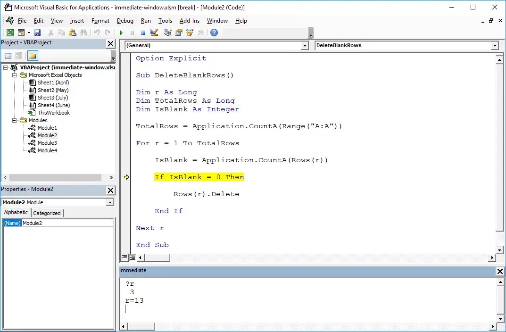The image size is (506, 332).
Task: Select Module1 in project tree
Action: (47, 128)
